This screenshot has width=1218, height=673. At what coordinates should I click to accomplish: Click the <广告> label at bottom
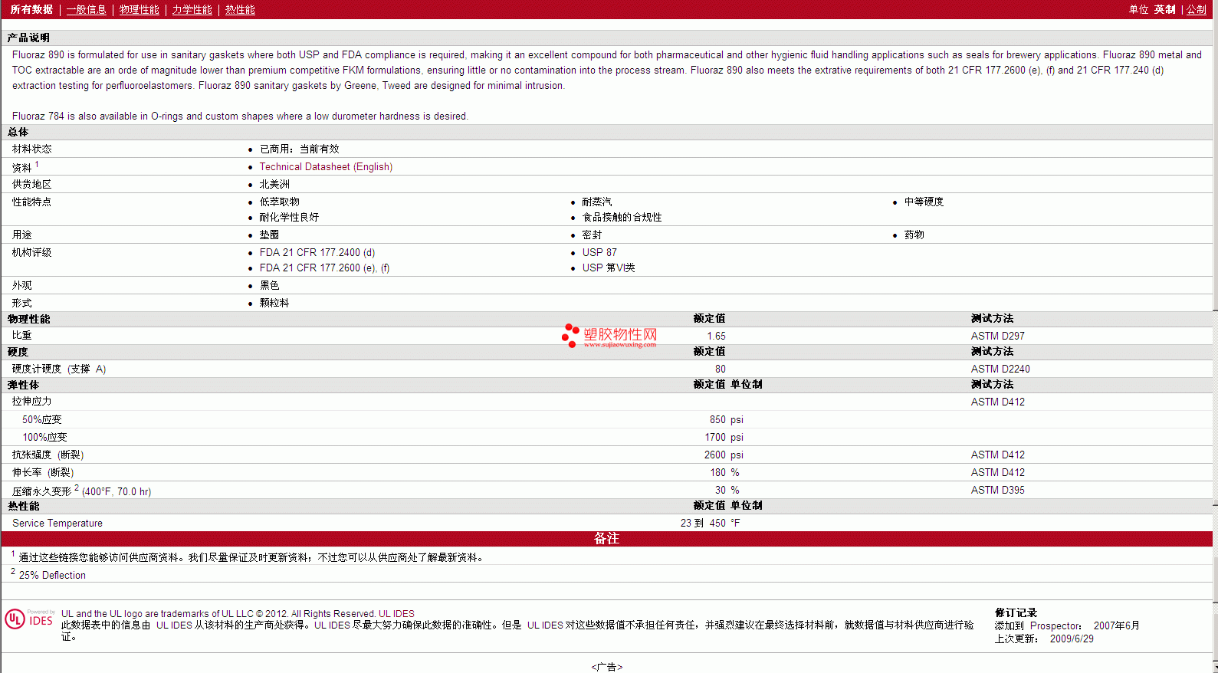[607, 667]
